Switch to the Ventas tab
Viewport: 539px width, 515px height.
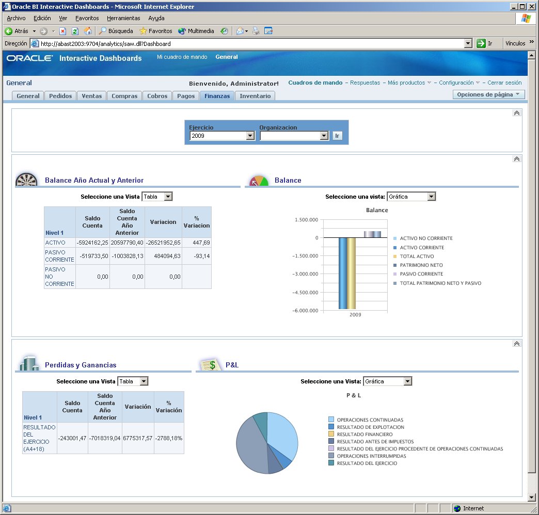(92, 96)
